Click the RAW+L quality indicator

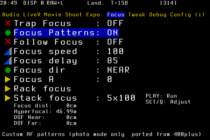[x=55, y=3]
